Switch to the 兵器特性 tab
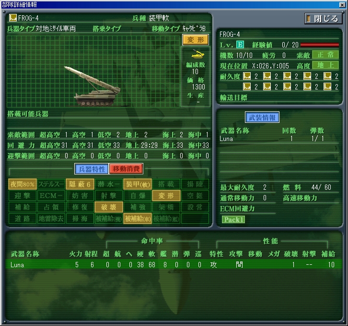Viewport: 348px width, 326px height. 92,169
